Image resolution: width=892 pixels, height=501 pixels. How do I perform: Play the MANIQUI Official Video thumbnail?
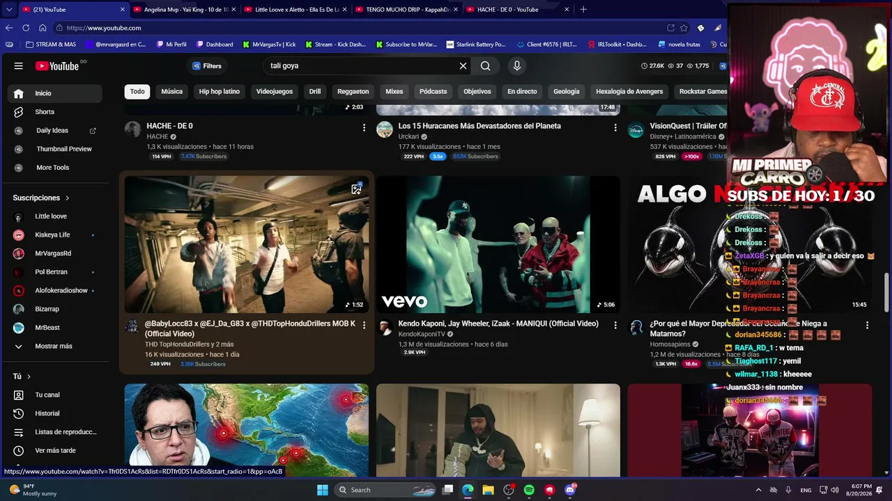498,244
